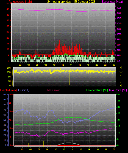Select the 'Max solar' legend label

pos(54,90)
